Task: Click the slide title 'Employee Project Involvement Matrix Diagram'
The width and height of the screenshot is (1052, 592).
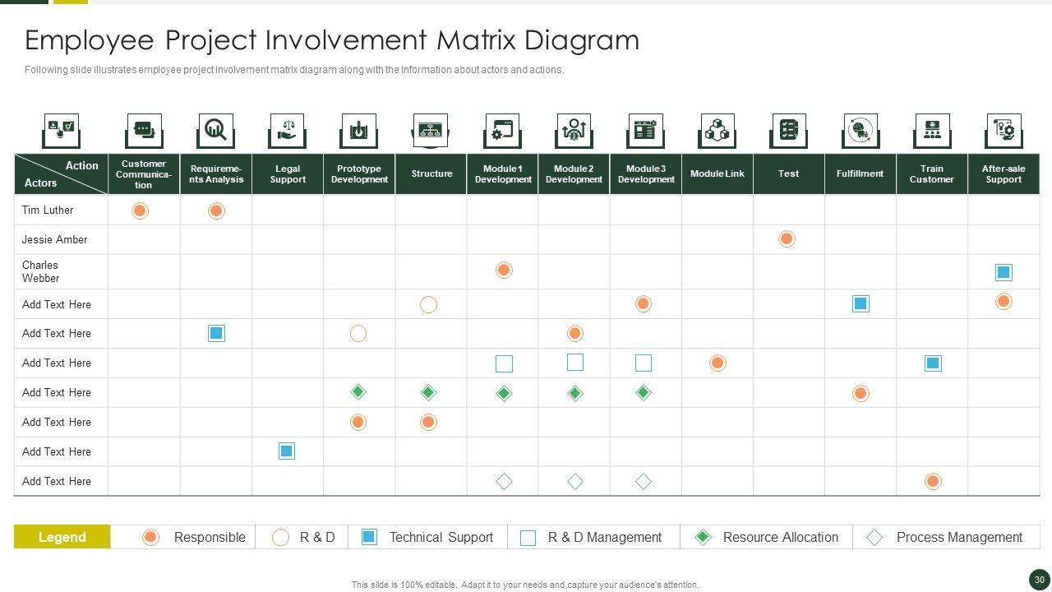Action: tap(332, 40)
